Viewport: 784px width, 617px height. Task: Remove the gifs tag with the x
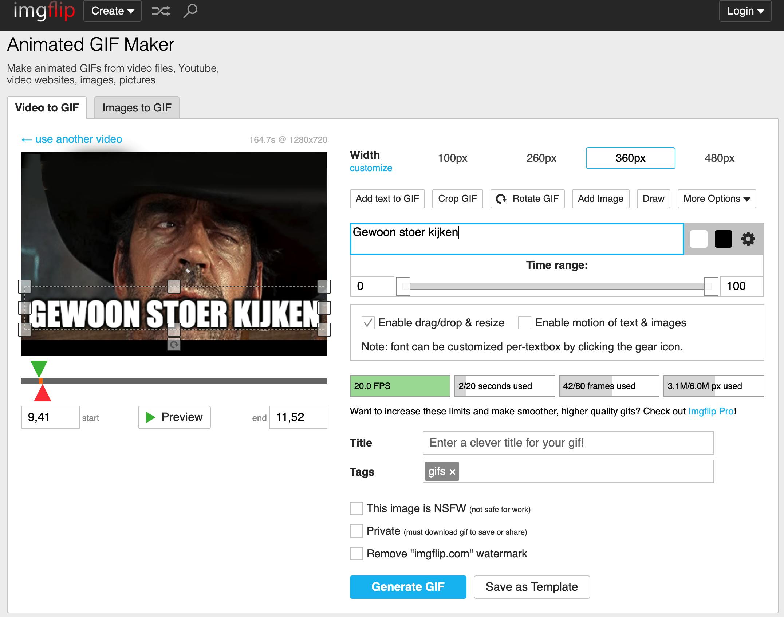452,472
